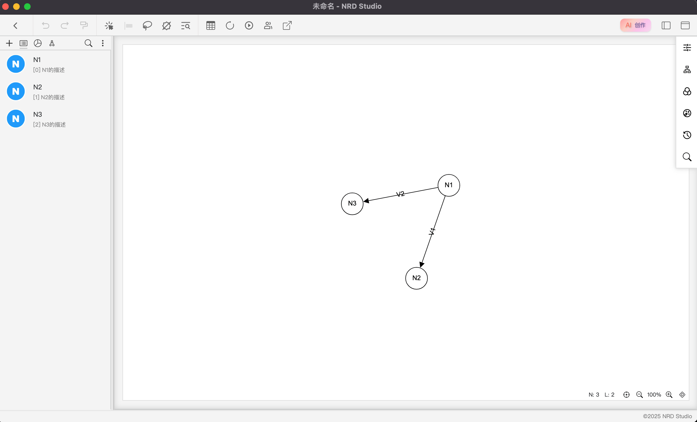This screenshot has height=422, width=697.
Task: Switch to pie chart view tab
Action: coord(38,43)
